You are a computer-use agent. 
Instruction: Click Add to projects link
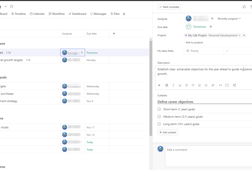click(194, 42)
